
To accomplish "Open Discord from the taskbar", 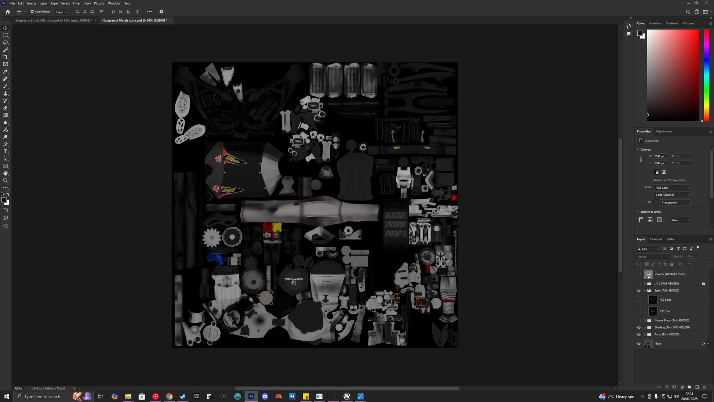I will click(x=265, y=396).
